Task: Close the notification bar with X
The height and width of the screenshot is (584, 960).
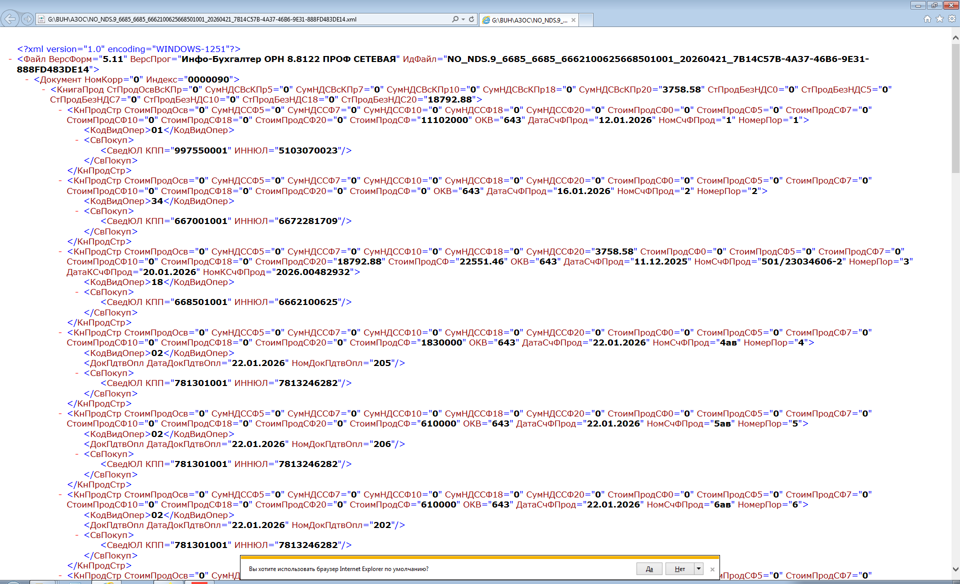Action: click(712, 569)
